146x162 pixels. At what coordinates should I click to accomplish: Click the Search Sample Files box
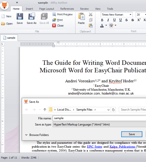click(132, 110)
